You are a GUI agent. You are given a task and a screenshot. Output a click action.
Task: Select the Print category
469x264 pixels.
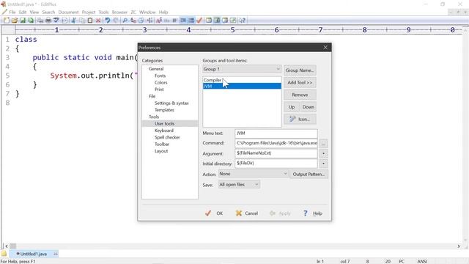coord(159,89)
